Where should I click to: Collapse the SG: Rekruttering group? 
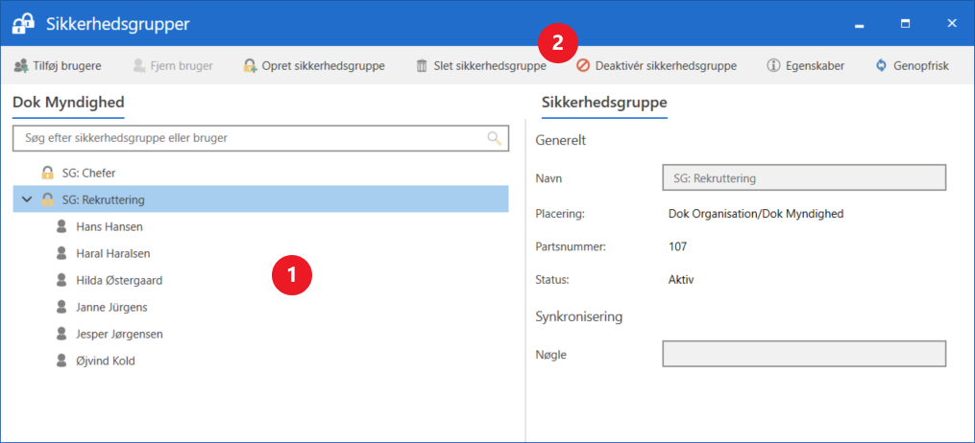[27, 199]
